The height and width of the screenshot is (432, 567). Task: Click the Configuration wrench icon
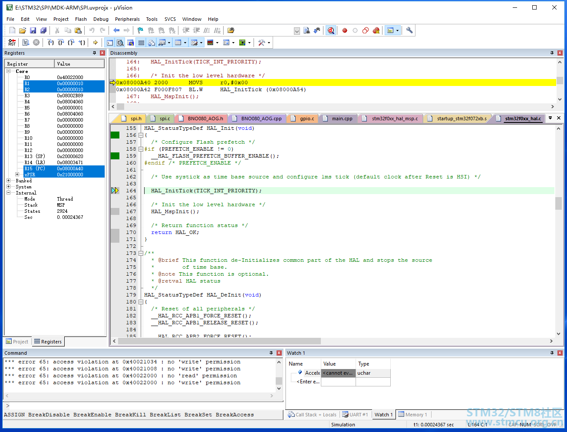tap(409, 30)
